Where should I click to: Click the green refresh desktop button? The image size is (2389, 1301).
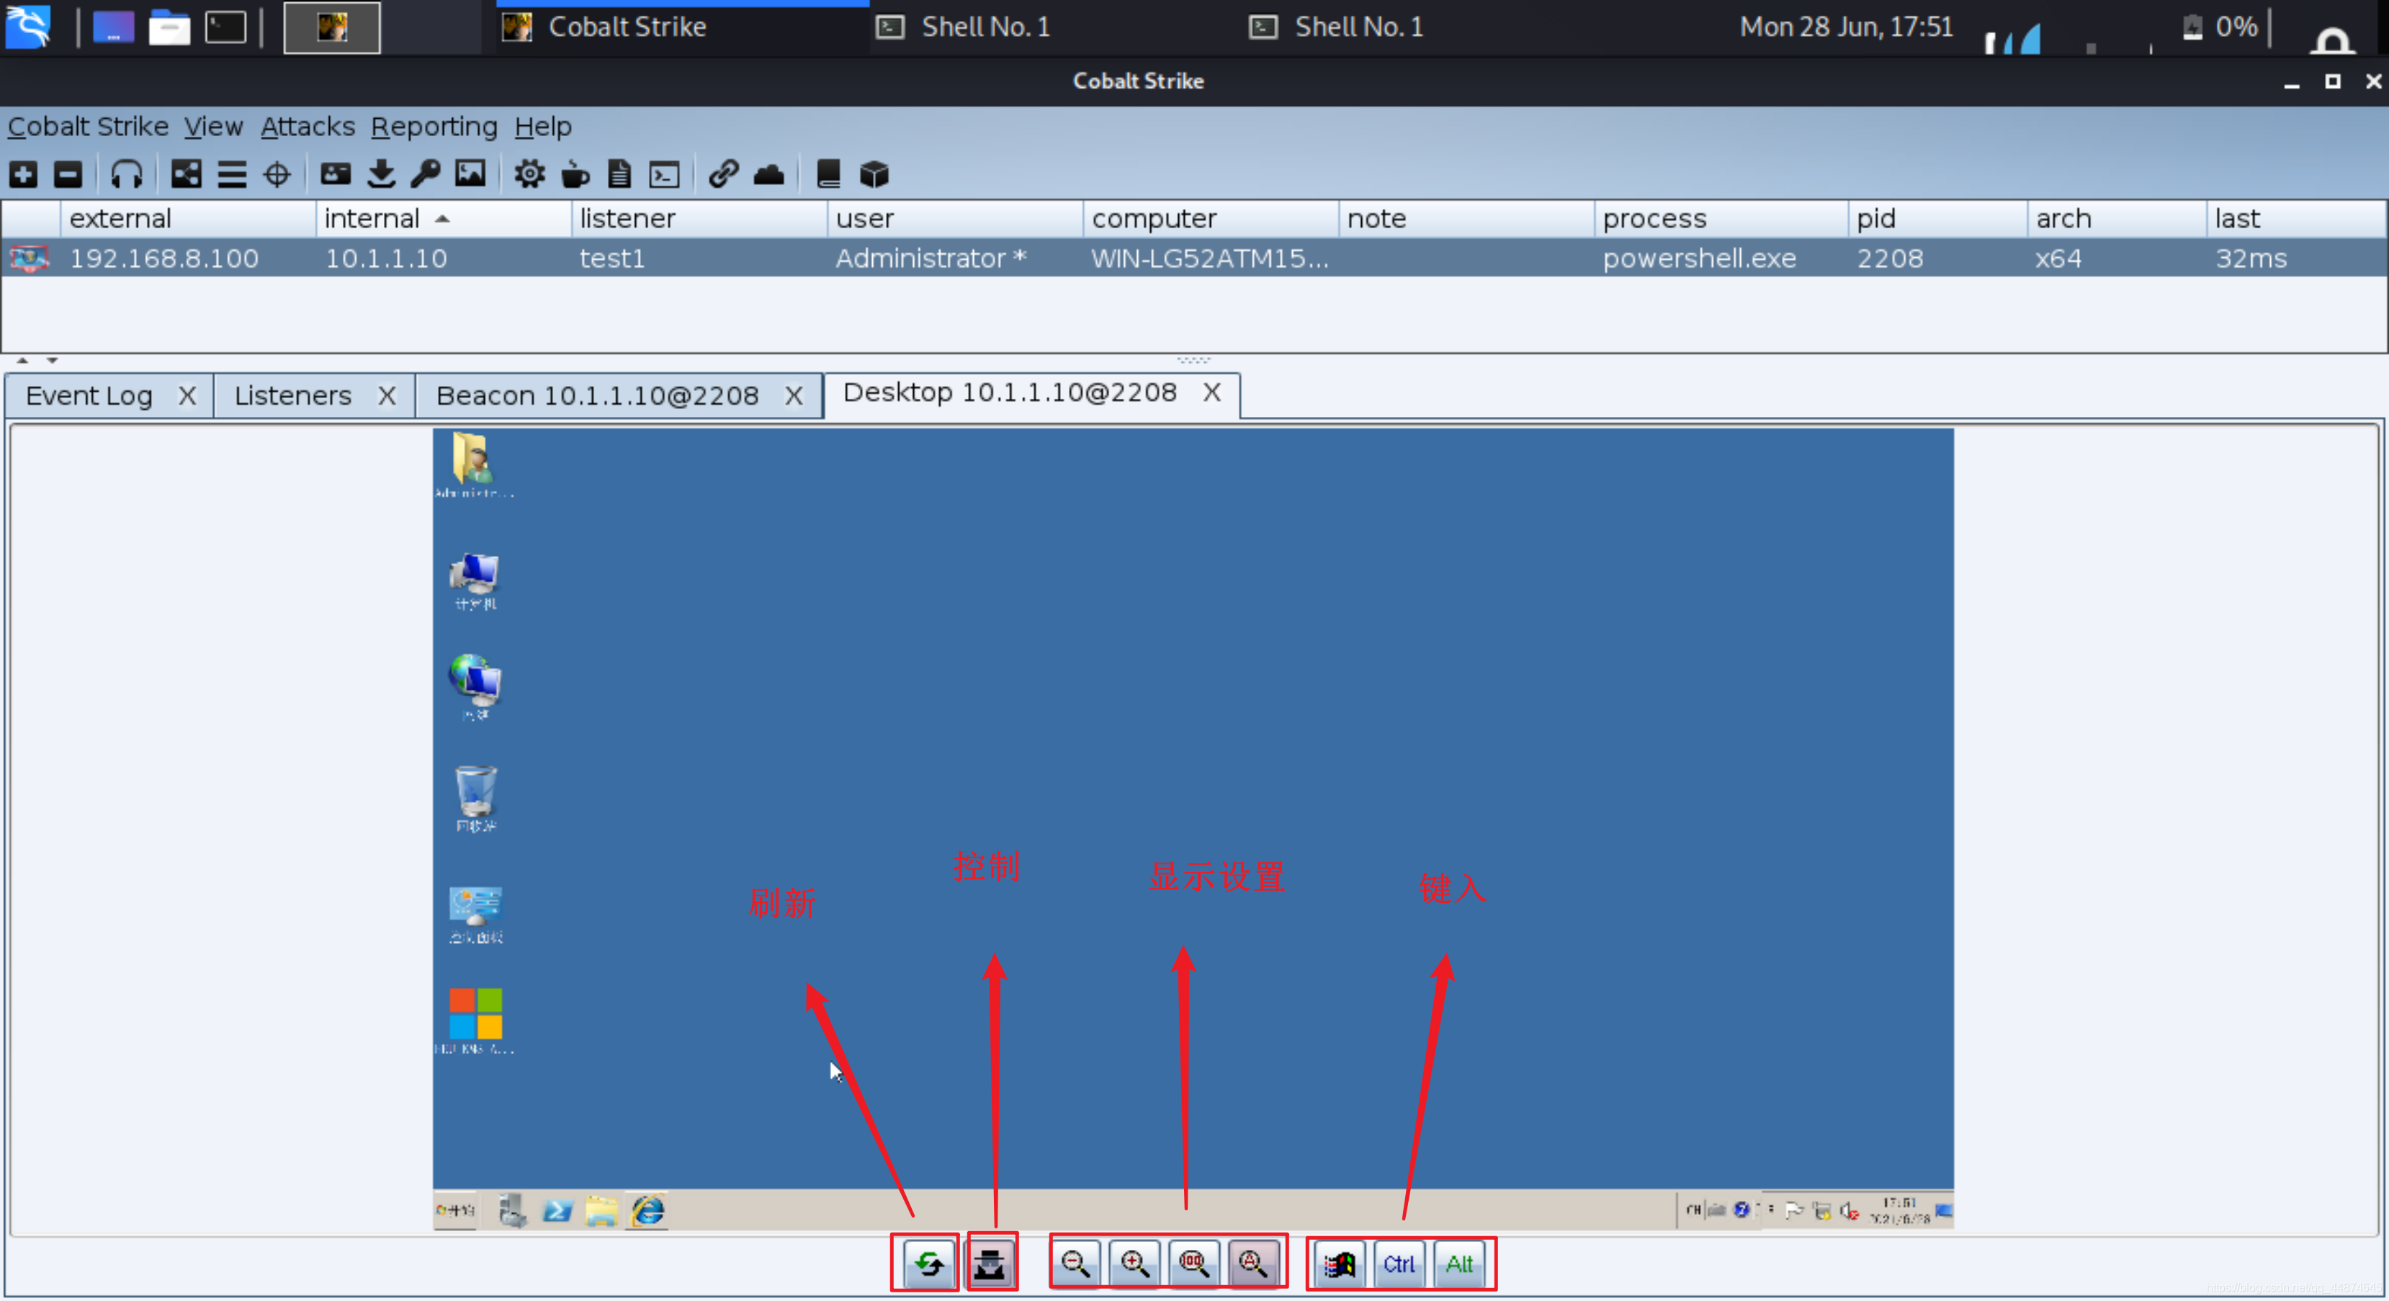point(928,1263)
